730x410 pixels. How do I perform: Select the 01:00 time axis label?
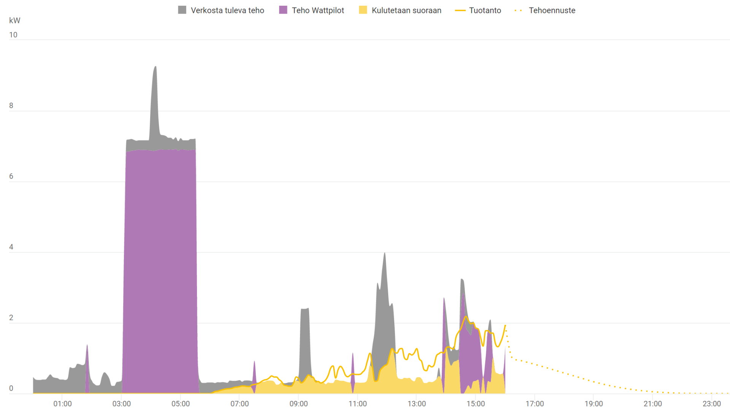(x=62, y=404)
